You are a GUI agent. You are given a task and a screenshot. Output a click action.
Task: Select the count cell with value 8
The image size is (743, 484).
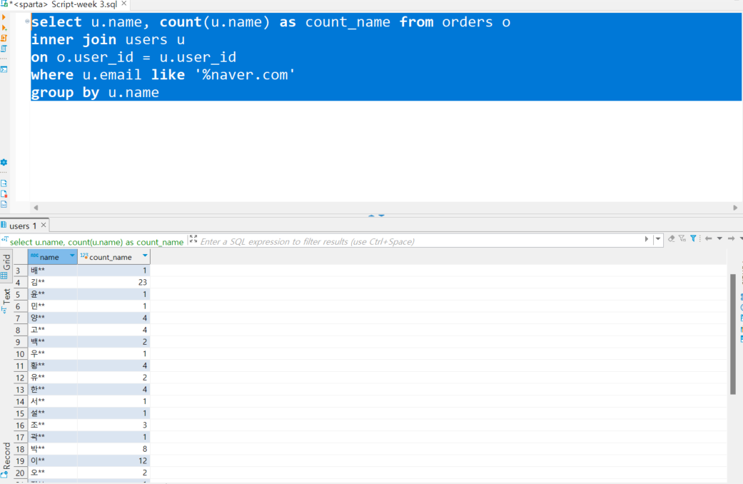click(x=113, y=448)
